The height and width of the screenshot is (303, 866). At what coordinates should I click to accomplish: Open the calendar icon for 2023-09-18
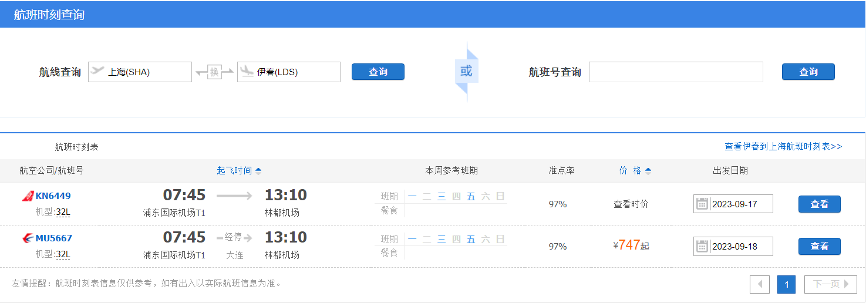702,246
